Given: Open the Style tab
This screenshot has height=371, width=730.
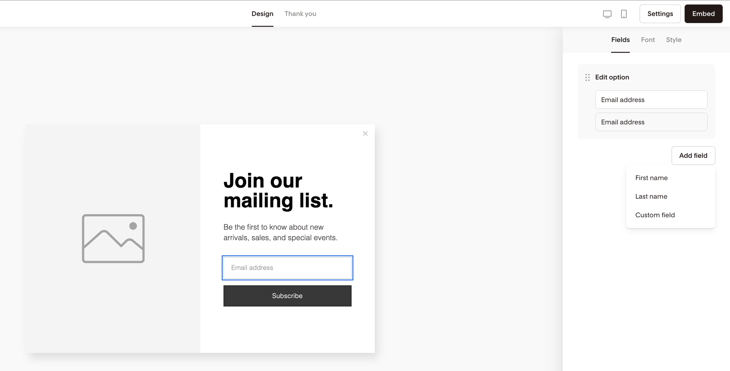Looking at the screenshot, I should 674,40.
